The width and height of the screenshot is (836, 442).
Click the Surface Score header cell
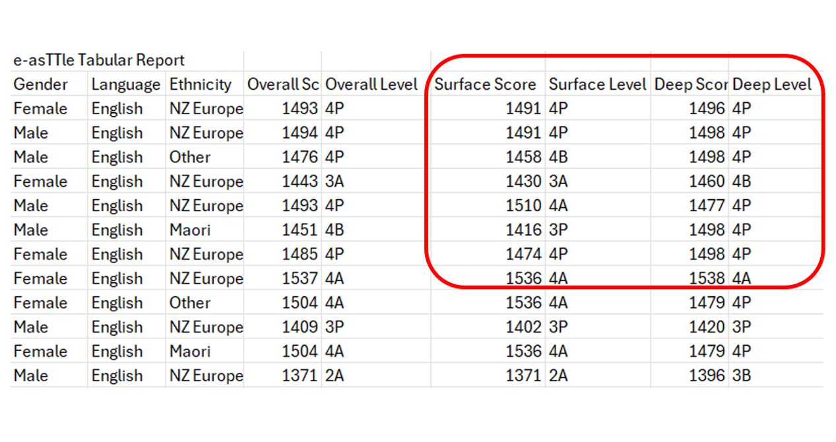(485, 84)
